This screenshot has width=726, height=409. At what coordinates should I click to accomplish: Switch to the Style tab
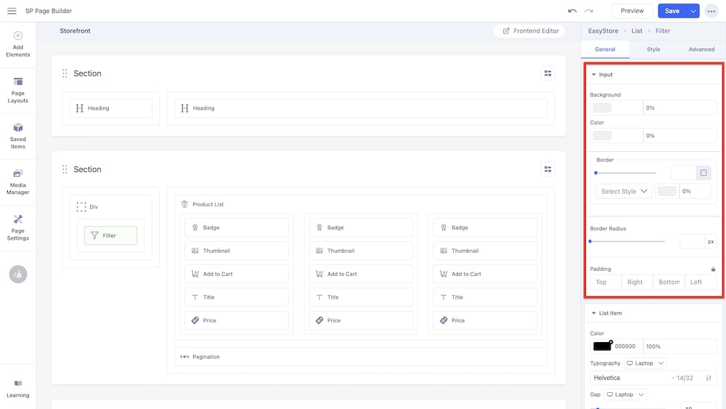pyautogui.click(x=653, y=49)
